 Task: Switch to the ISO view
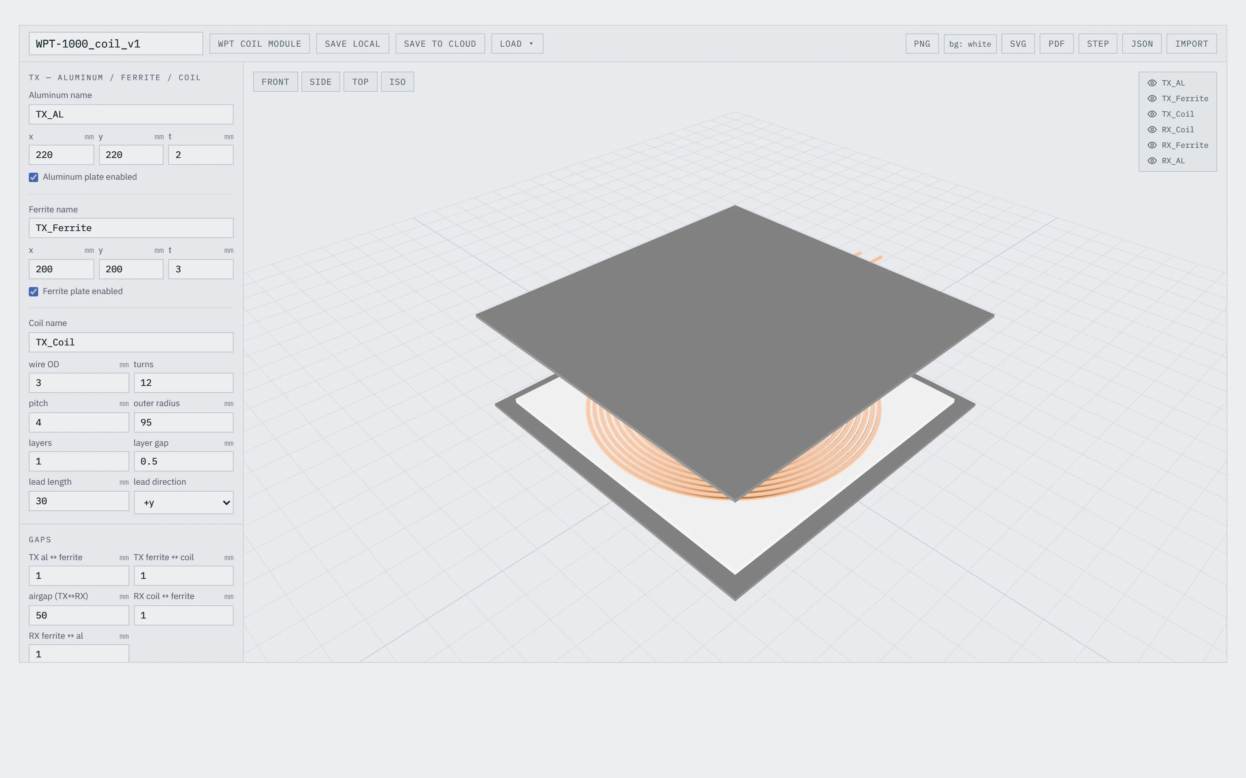398,82
